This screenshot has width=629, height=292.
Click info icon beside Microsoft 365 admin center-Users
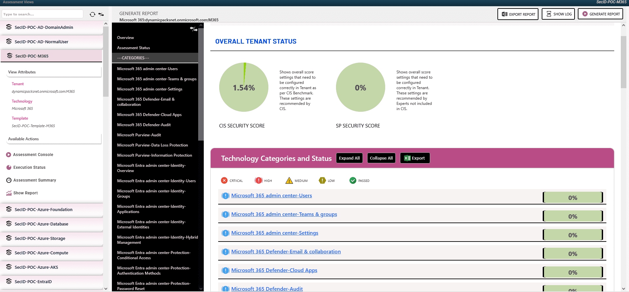tap(225, 196)
